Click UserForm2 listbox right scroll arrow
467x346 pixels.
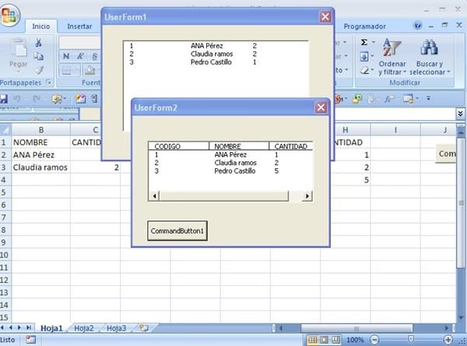click(307, 196)
